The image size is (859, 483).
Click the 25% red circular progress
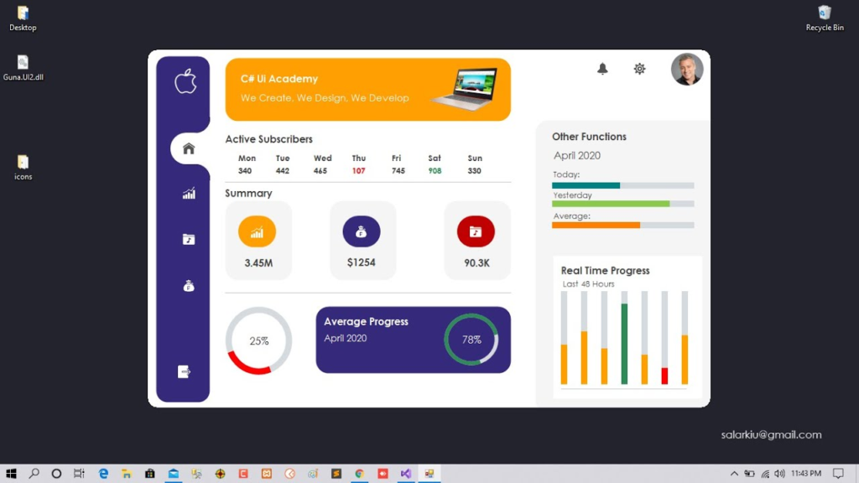258,340
